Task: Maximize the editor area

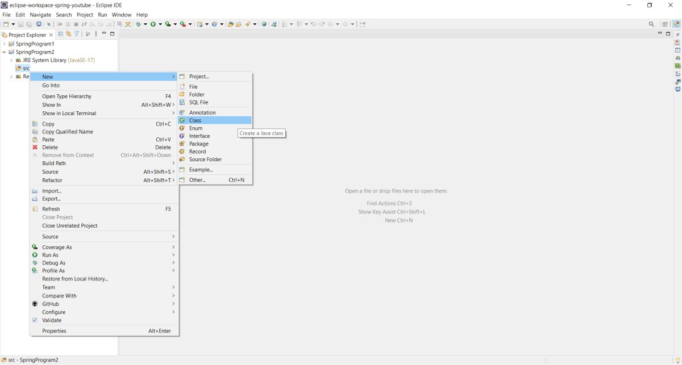Action: tap(668, 33)
